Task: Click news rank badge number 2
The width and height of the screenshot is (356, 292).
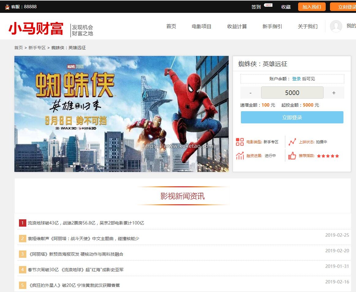Action: click(22, 238)
